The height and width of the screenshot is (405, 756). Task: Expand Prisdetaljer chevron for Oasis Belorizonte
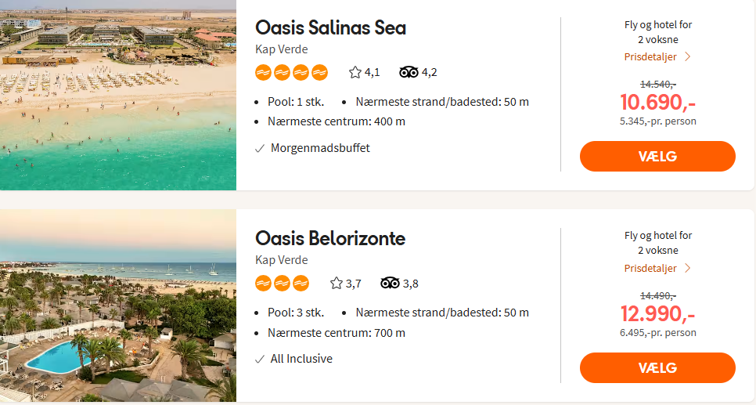click(687, 268)
